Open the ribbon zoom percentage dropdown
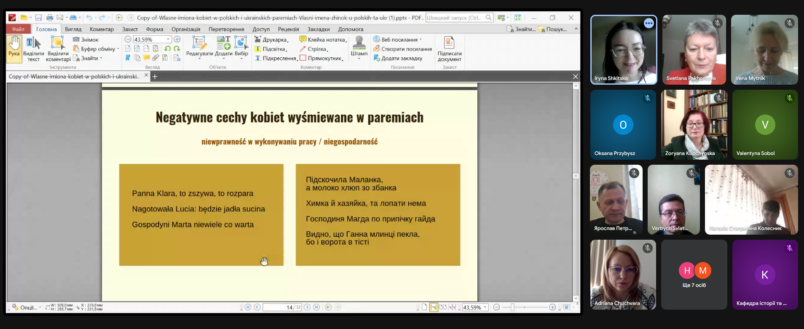 click(x=168, y=39)
